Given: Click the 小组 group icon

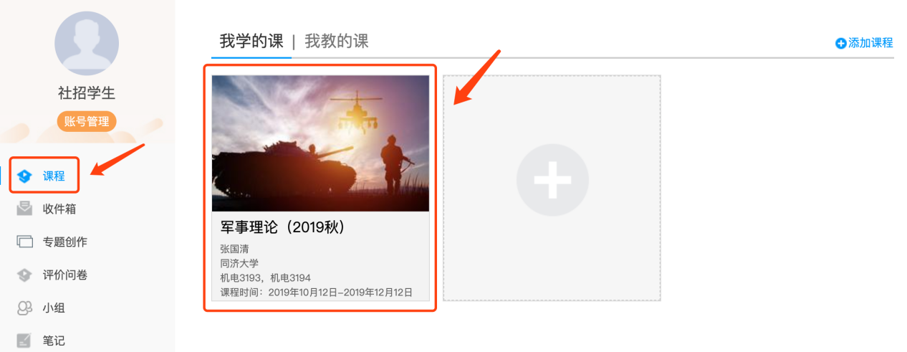Looking at the screenshot, I should [25, 308].
